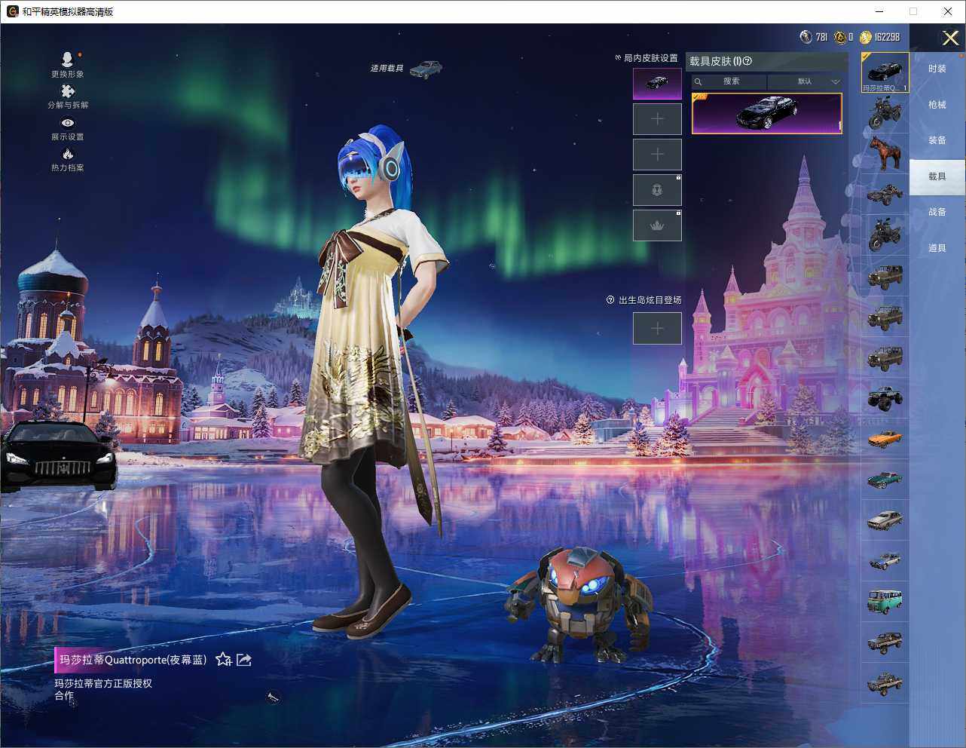Click the 玛莎拉蒂Quattroporte(夜幕蓝) name label
Image resolution: width=966 pixels, height=748 pixels.
pos(133,660)
